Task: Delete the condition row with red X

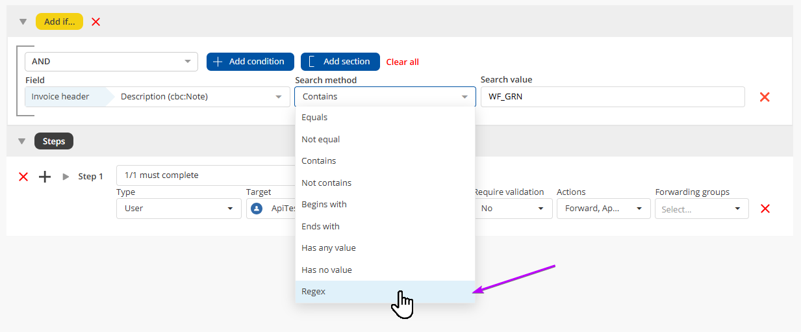Action: pyautogui.click(x=765, y=97)
